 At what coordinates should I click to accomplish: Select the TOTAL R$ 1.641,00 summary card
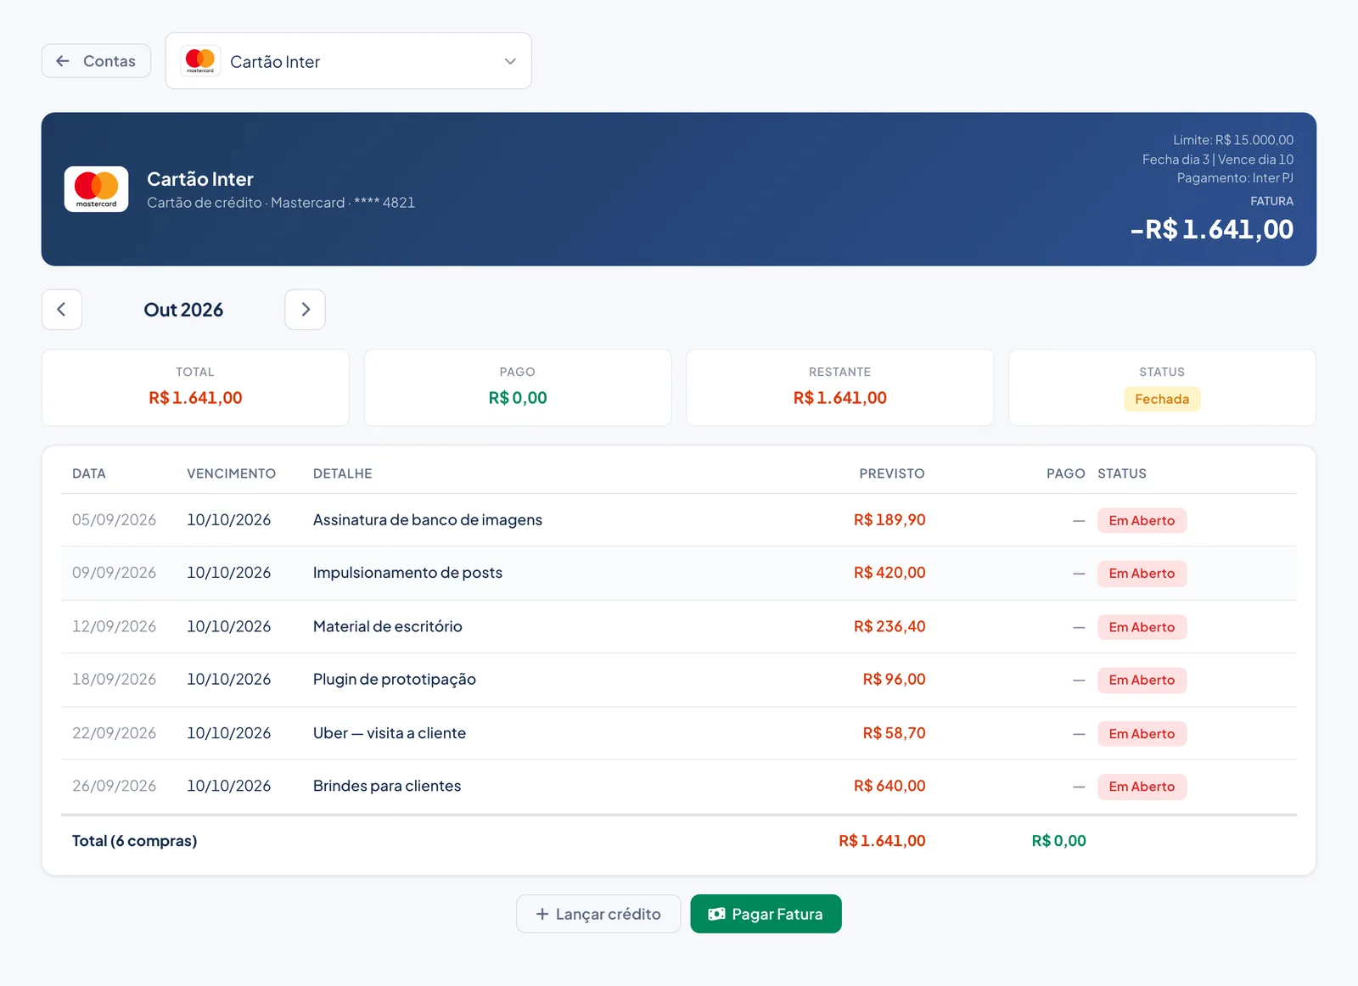pos(195,388)
